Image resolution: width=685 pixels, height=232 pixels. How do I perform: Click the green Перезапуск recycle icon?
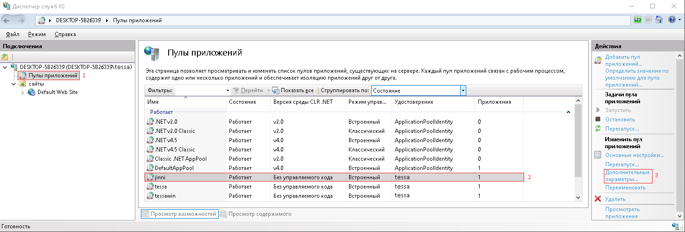click(598, 128)
